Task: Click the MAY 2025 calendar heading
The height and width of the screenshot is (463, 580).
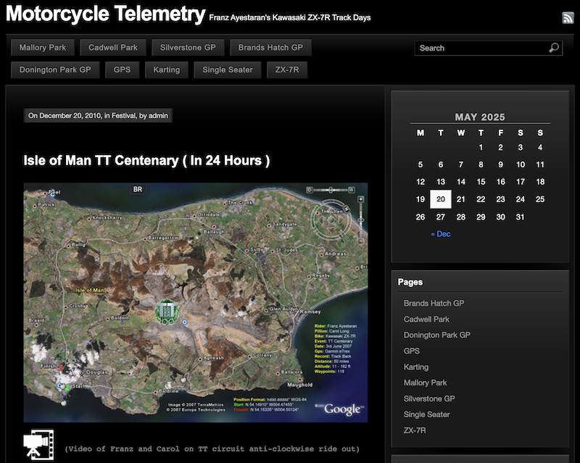Action: tap(480, 117)
